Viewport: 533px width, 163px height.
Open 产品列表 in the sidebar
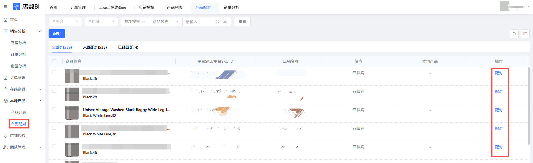(x=18, y=112)
